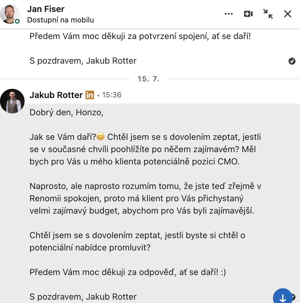
Task: Click the smiling emoji in the message
Action: point(101,136)
